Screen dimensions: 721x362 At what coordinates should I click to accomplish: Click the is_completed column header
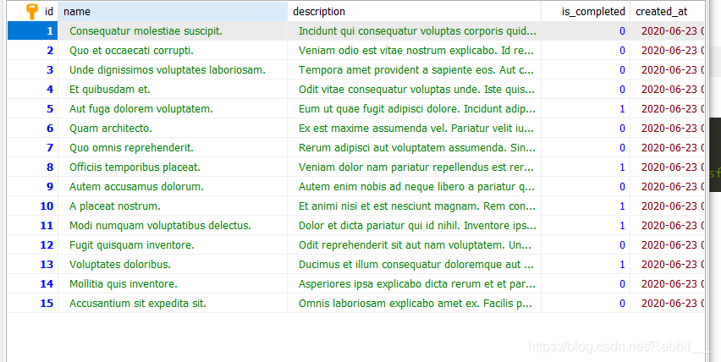click(x=586, y=12)
